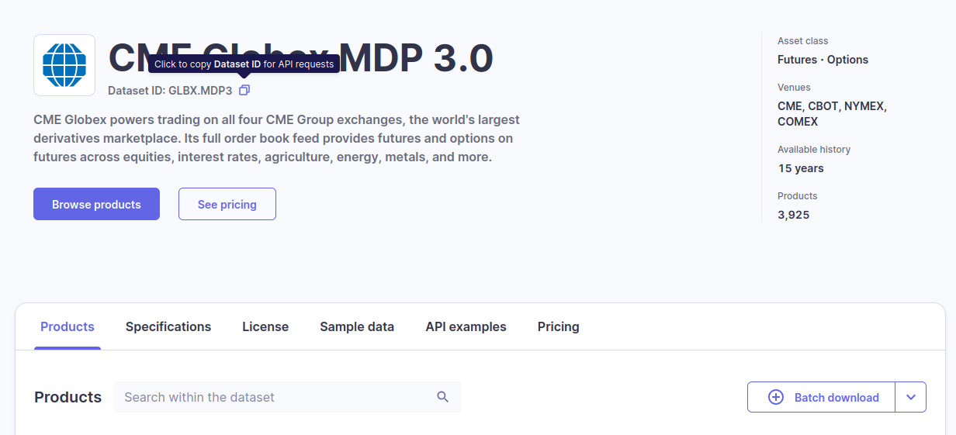
Task: Select the License tab
Action: (265, 326)
